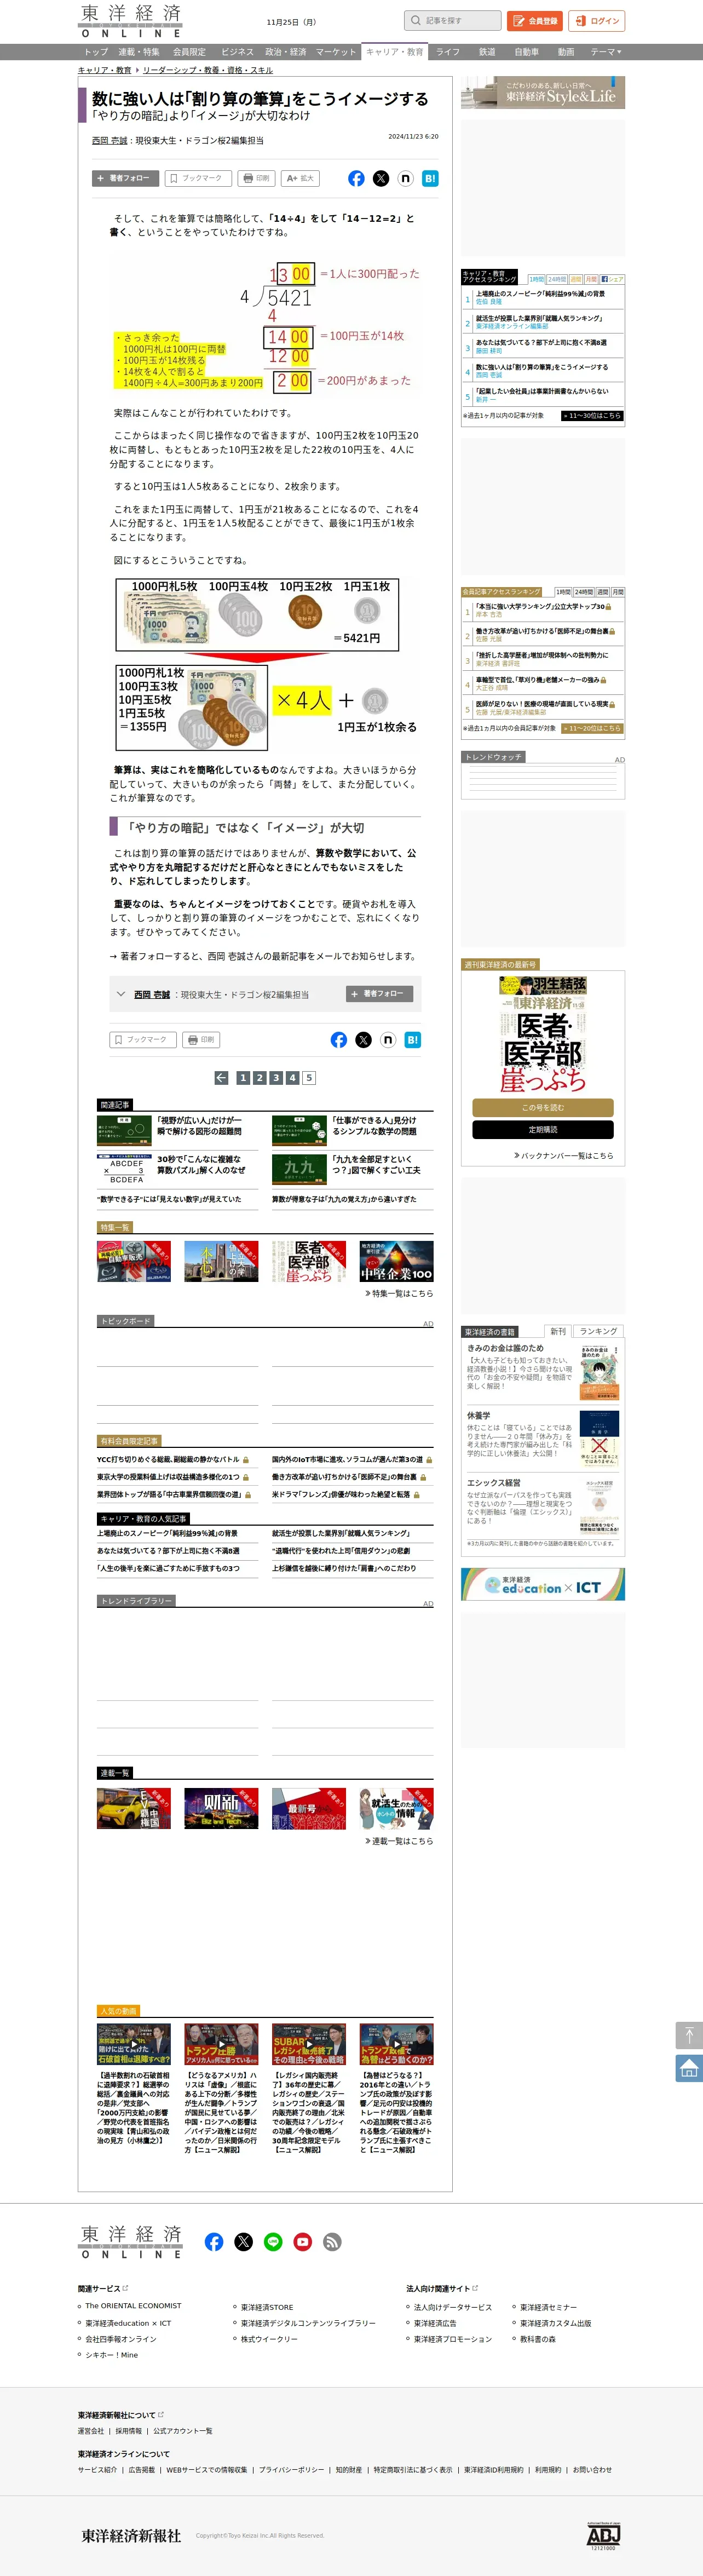Click breadcrumb link キャリア・教育

point(105,70)
